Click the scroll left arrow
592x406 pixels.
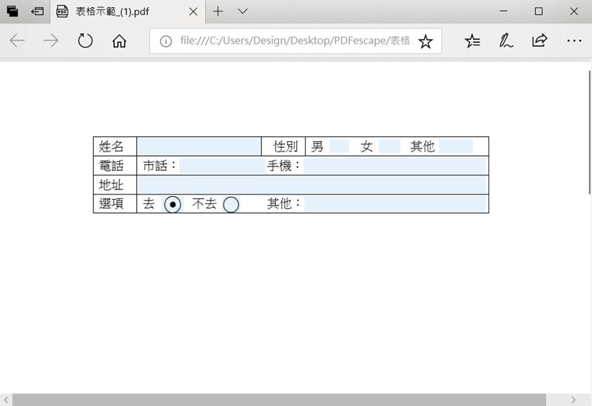pos(6,400)
